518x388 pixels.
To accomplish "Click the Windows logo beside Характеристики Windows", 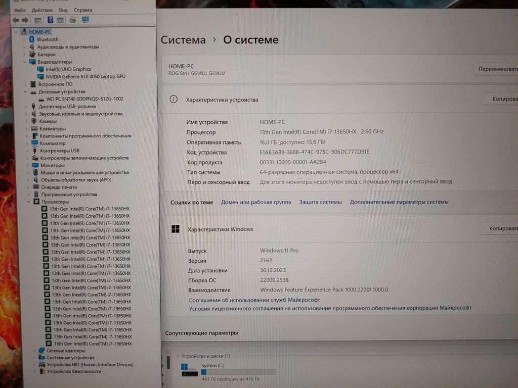I will coord(175,229).
